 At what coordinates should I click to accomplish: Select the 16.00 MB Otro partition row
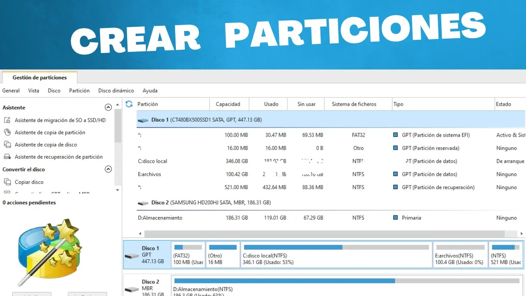331,148
